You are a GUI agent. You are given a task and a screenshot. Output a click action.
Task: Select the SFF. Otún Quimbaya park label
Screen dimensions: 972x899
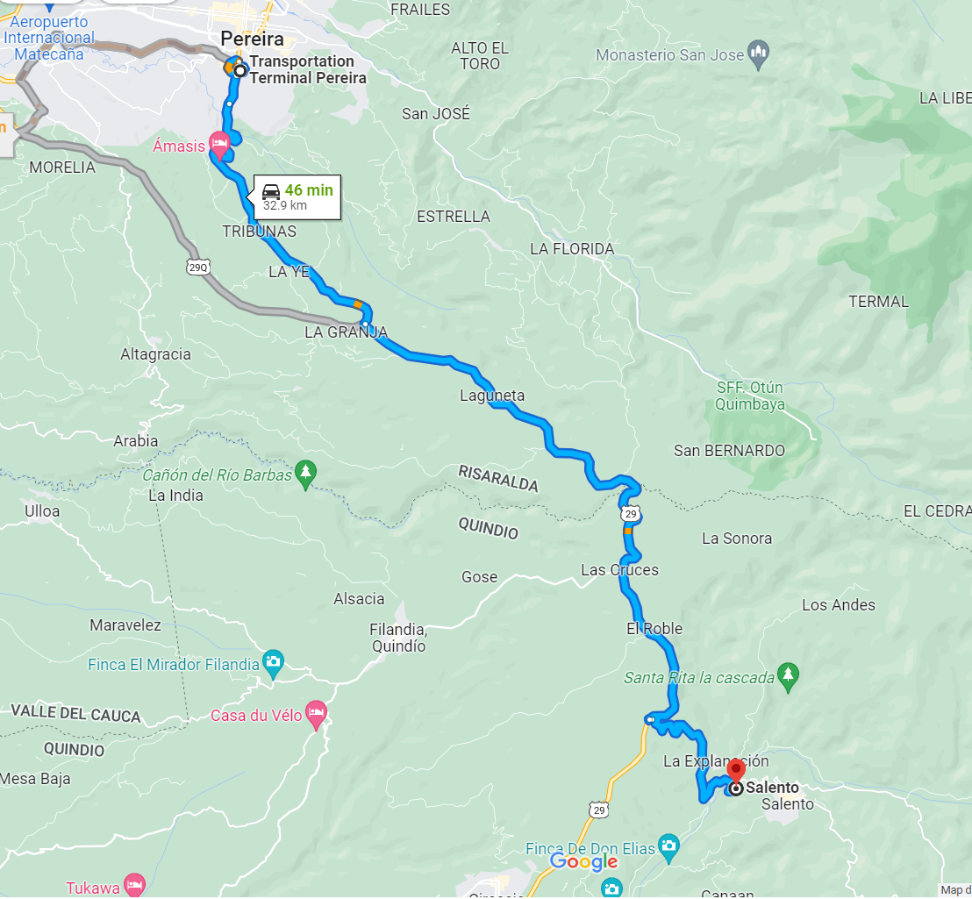[749, 396]
